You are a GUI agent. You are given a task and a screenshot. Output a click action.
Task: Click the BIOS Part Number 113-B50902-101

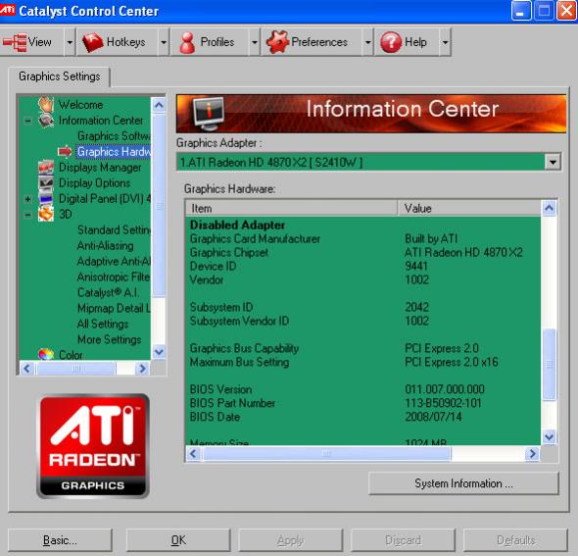pos(444,403)
